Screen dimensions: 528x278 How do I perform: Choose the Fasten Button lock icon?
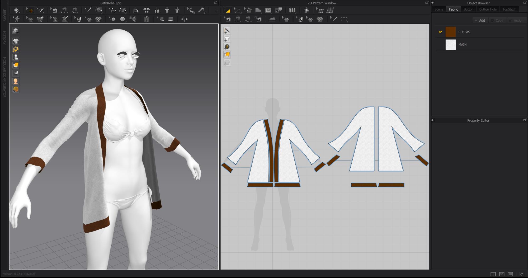pyautogui.click(x=133, y=19)
